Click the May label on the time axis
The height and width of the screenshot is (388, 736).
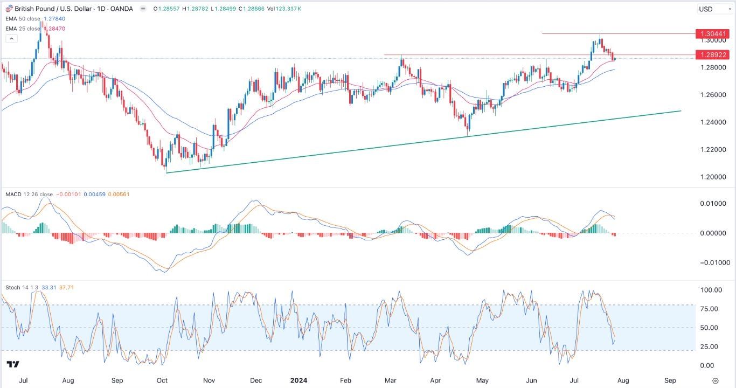483,380
